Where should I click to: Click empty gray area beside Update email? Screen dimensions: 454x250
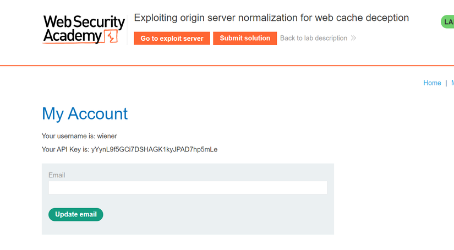coord(217,214)
